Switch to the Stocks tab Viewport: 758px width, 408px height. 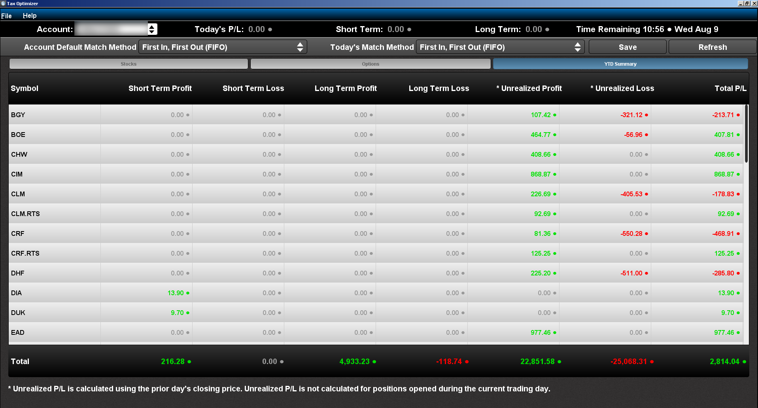pos(129,64)
